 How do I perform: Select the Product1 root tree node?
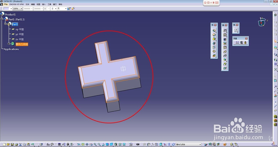[10, 14]
